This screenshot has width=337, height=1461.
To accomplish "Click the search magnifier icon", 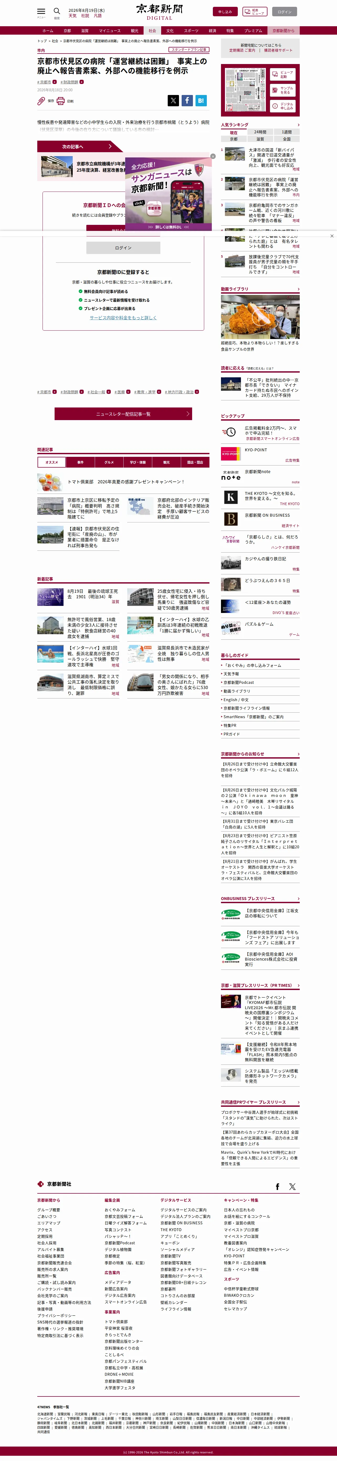I will click(57, 11).
